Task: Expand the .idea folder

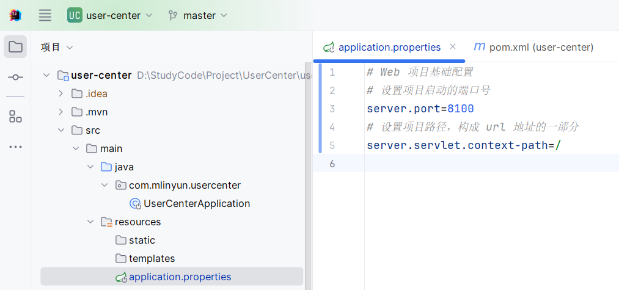Action: coord(60,93)
